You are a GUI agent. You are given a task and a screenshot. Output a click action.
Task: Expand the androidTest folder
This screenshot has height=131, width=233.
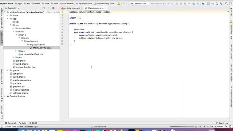(13, 28)
